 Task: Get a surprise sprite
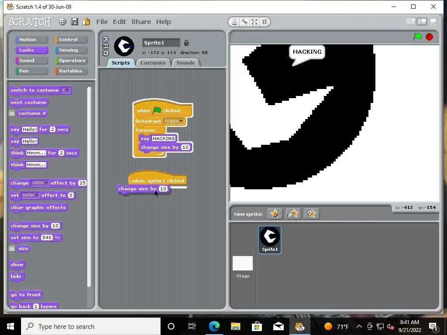coord(311,214)
